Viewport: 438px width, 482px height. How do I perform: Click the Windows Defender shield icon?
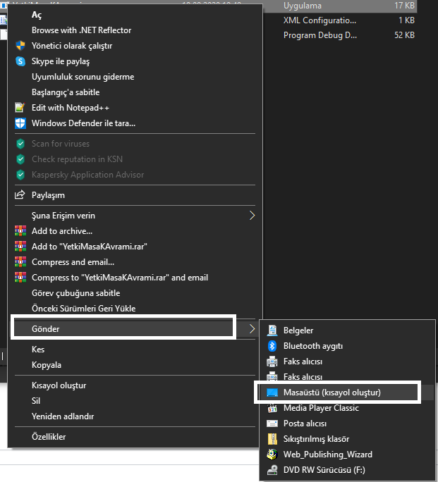[x=20, y=123]
